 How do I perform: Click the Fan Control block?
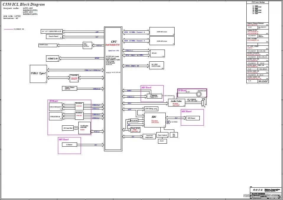[162, 135]
